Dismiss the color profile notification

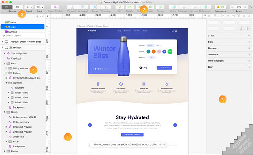pyautogui.click(x=164, y=144)
